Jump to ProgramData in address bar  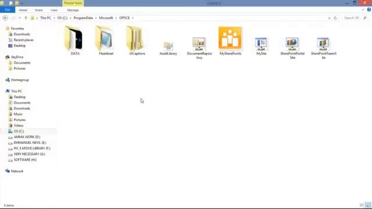tap(83, 18)
